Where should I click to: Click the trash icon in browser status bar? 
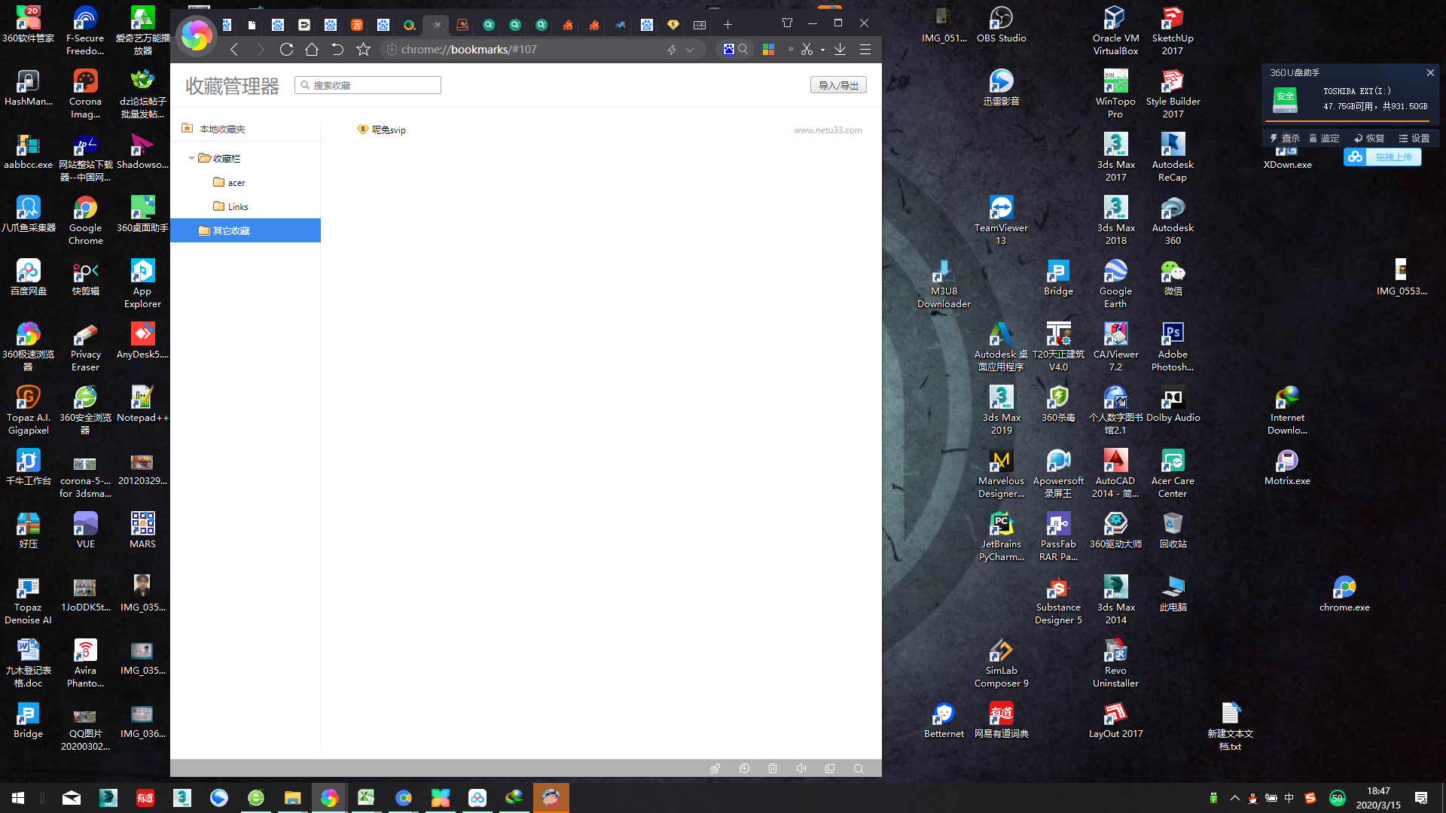coord(773,769)
